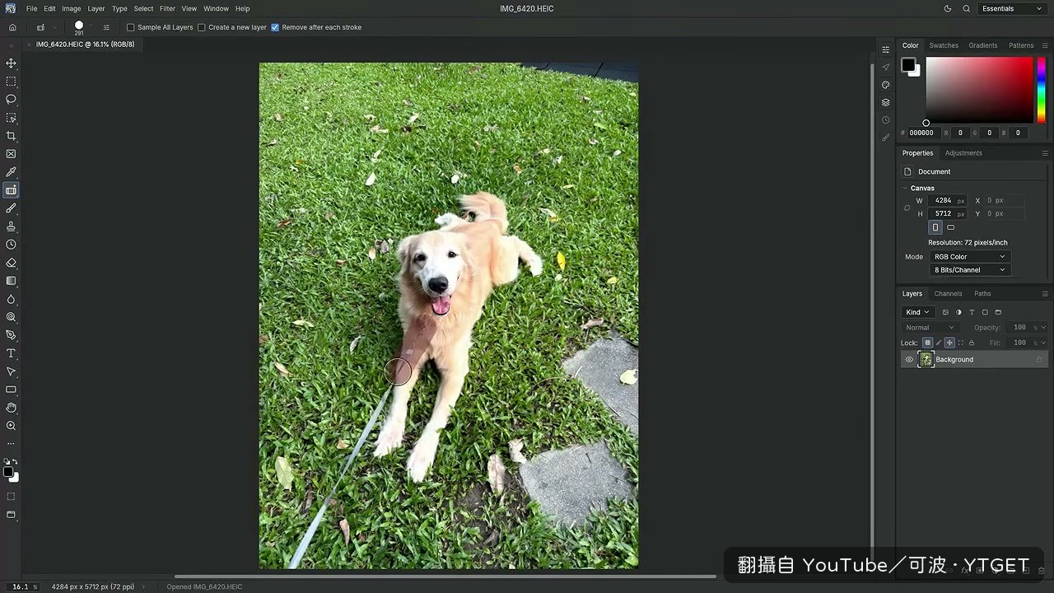Open the Normal blend mode dropdown
The height and width of the screenshot is (593, 1054).
[x=930, y=328]
